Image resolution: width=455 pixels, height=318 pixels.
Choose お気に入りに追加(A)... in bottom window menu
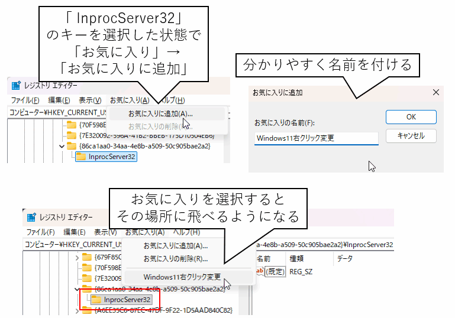click(x=176, y=246)
